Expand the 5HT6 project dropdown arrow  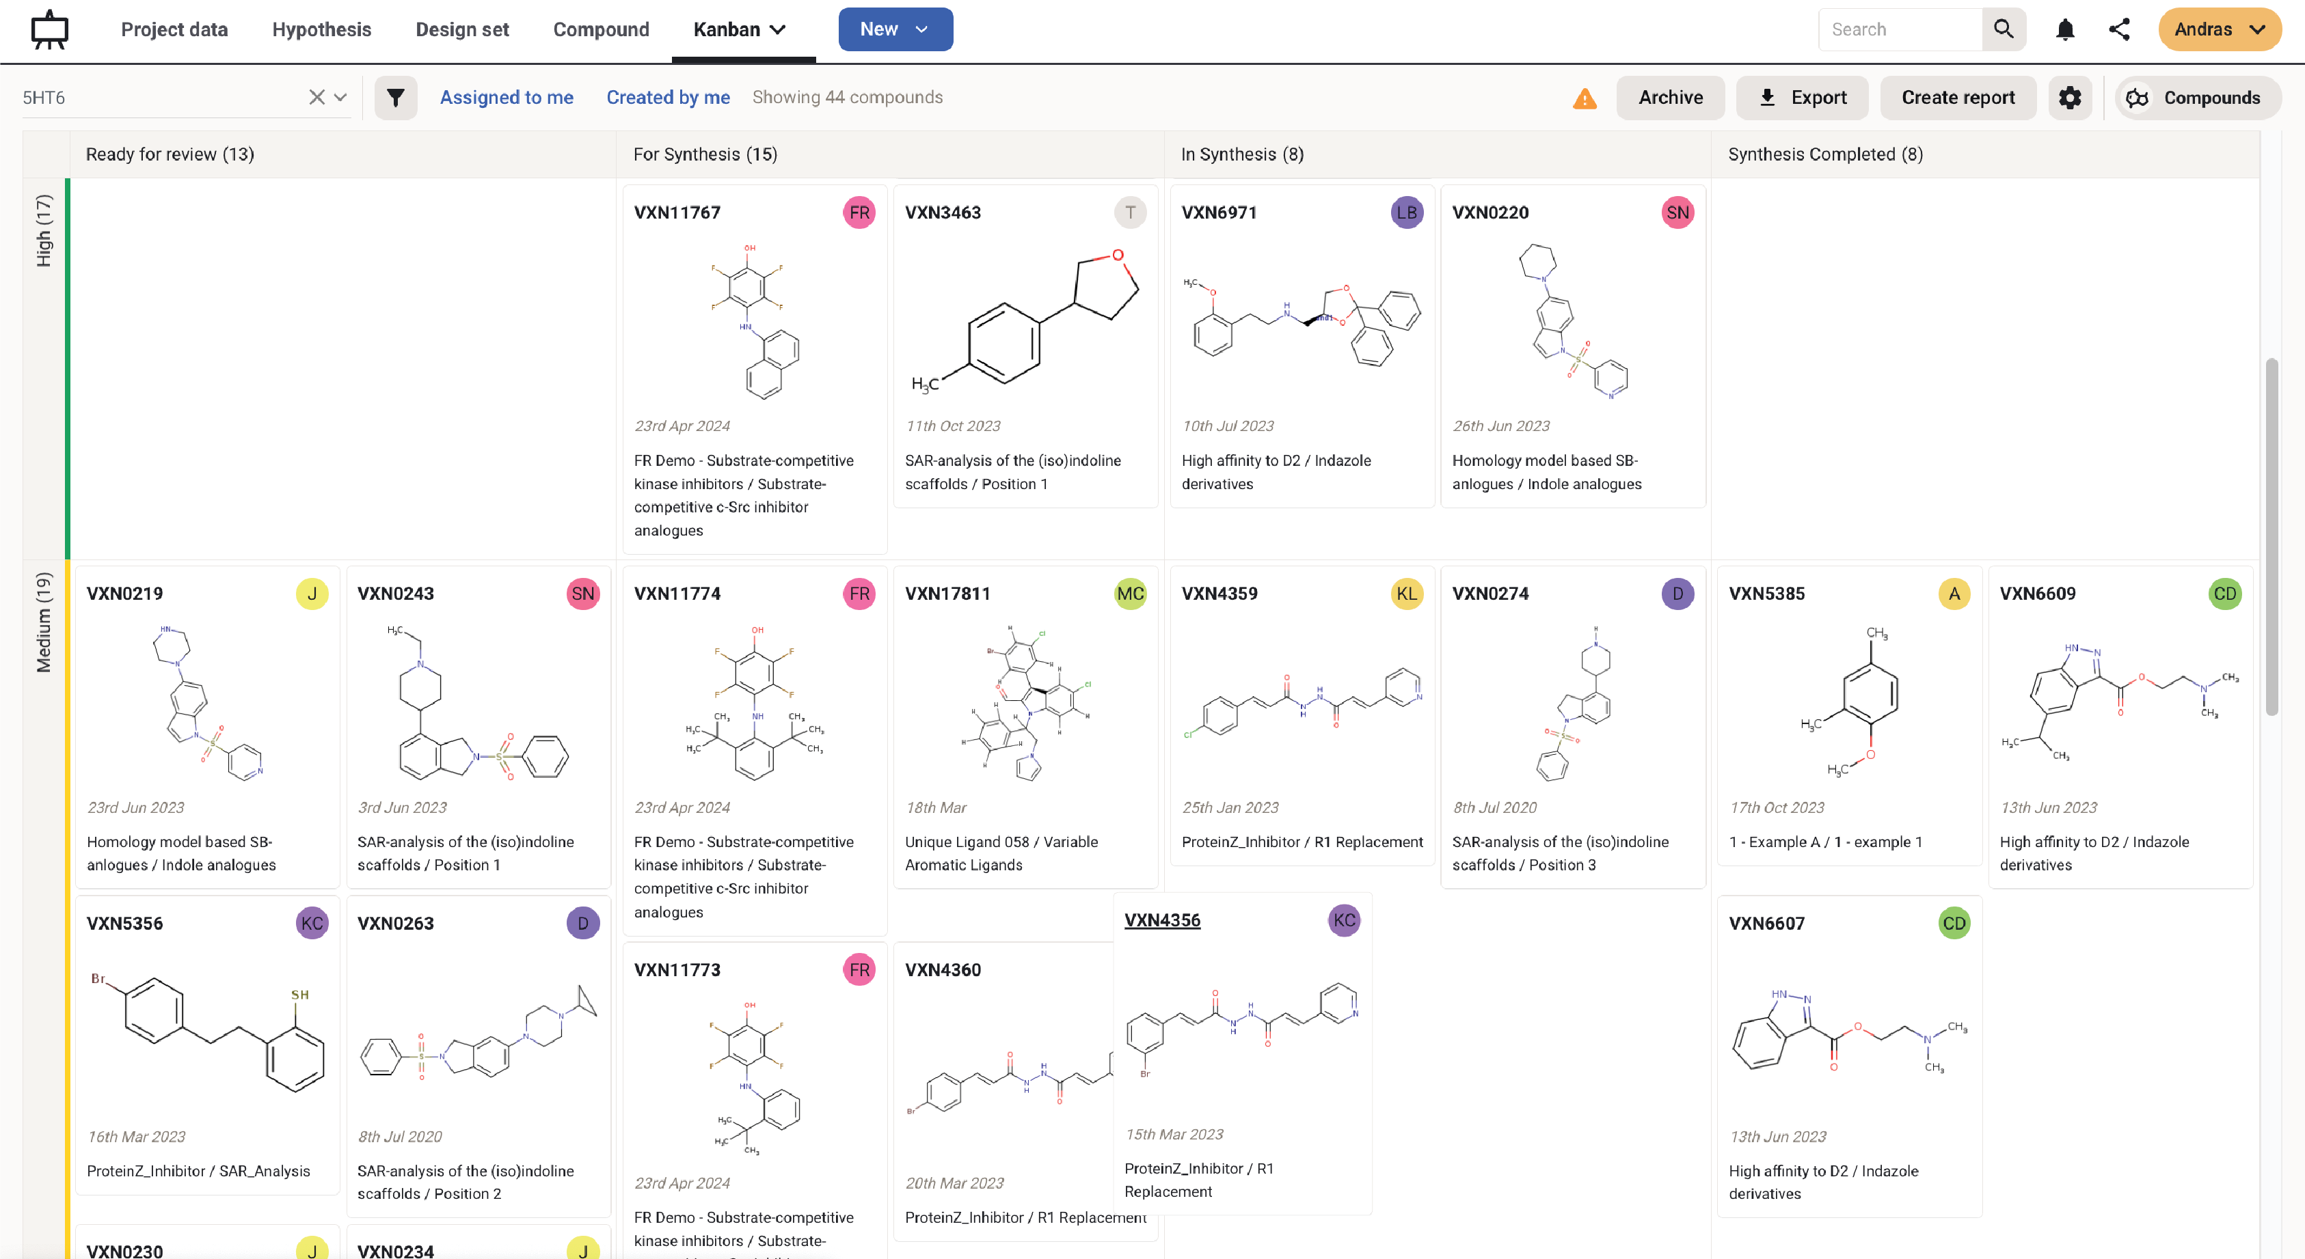pyautogui.click(x=340, y=98)
